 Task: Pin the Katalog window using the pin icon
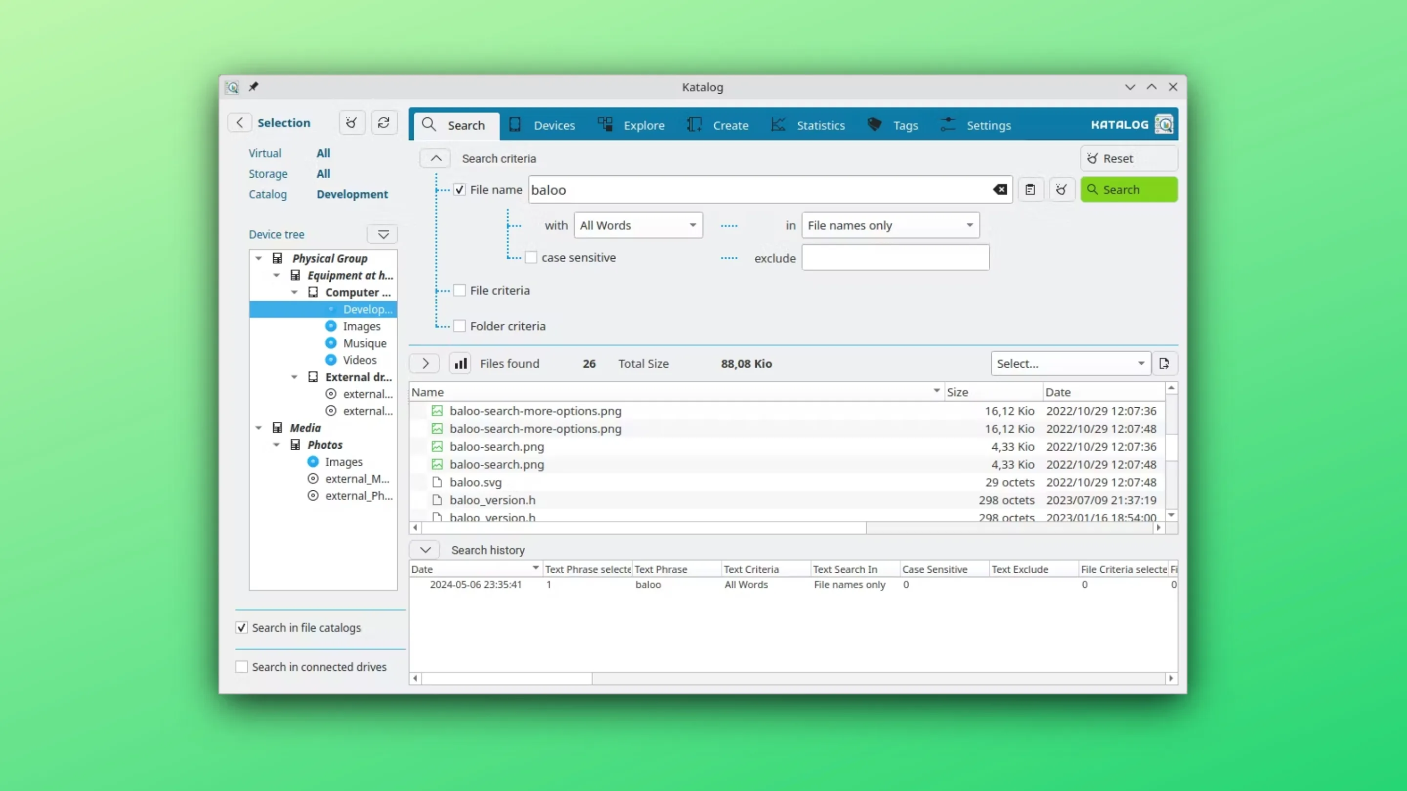pyautogui.click(x=254, y=86)
